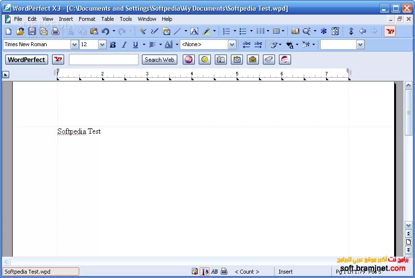Open the File menu

coord(18,19)
